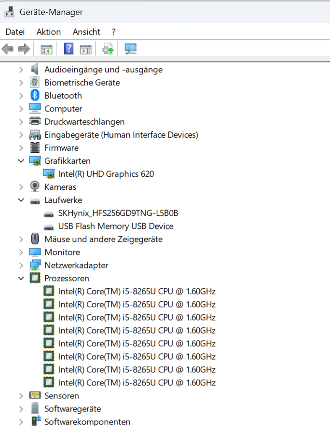Expand the Netzwerkadapter node chevron
Viewport: 330px width, 426px height.
click(21, 266)
